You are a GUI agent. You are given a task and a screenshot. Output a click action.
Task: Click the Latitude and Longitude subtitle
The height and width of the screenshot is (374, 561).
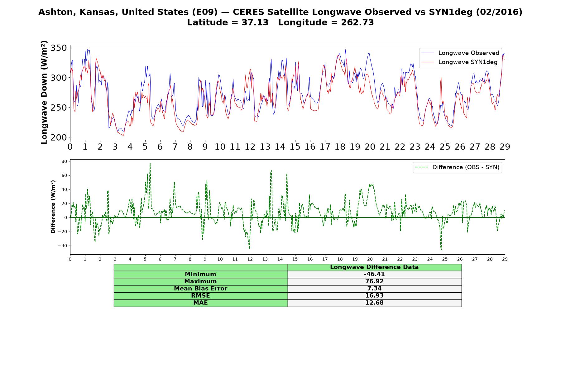(x=280, y=22)
